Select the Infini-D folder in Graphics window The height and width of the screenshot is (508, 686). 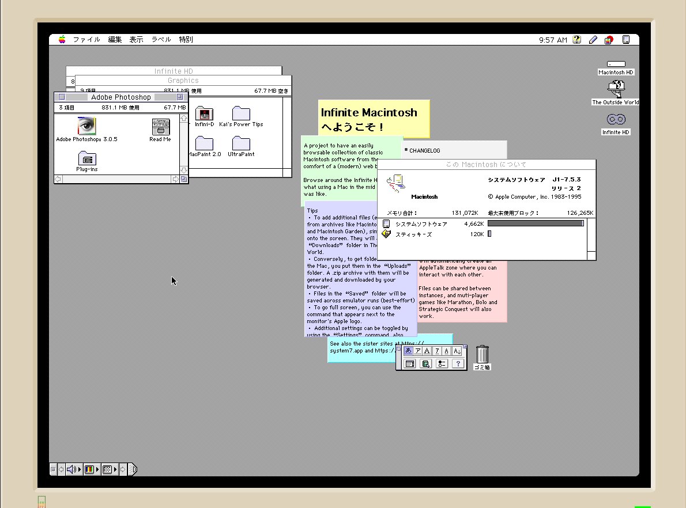click(x=204, y=113)
